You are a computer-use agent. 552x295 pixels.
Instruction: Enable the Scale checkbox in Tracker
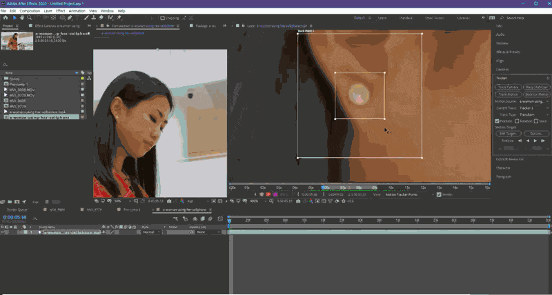[536, 121]
